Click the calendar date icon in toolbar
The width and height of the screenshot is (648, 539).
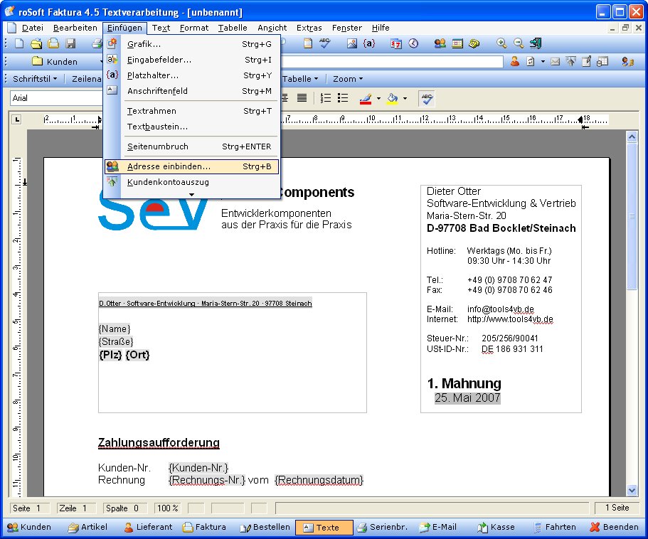(397, 43)
